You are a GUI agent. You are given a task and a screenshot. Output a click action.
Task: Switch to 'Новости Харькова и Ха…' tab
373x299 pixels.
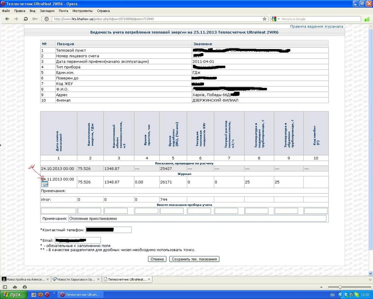[x=76, y=280]
